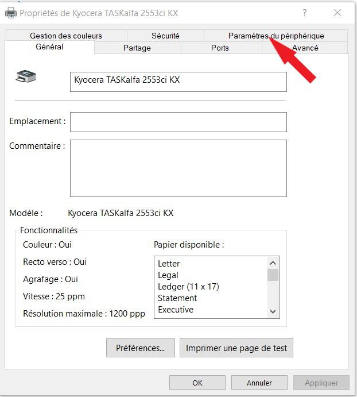The image size is (357, 397).
Task: Open the Paramètres du périphérique tab
Action: point(275,36)
